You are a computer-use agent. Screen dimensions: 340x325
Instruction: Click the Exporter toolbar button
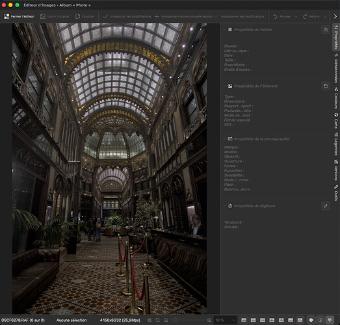[x=85, y=16]
